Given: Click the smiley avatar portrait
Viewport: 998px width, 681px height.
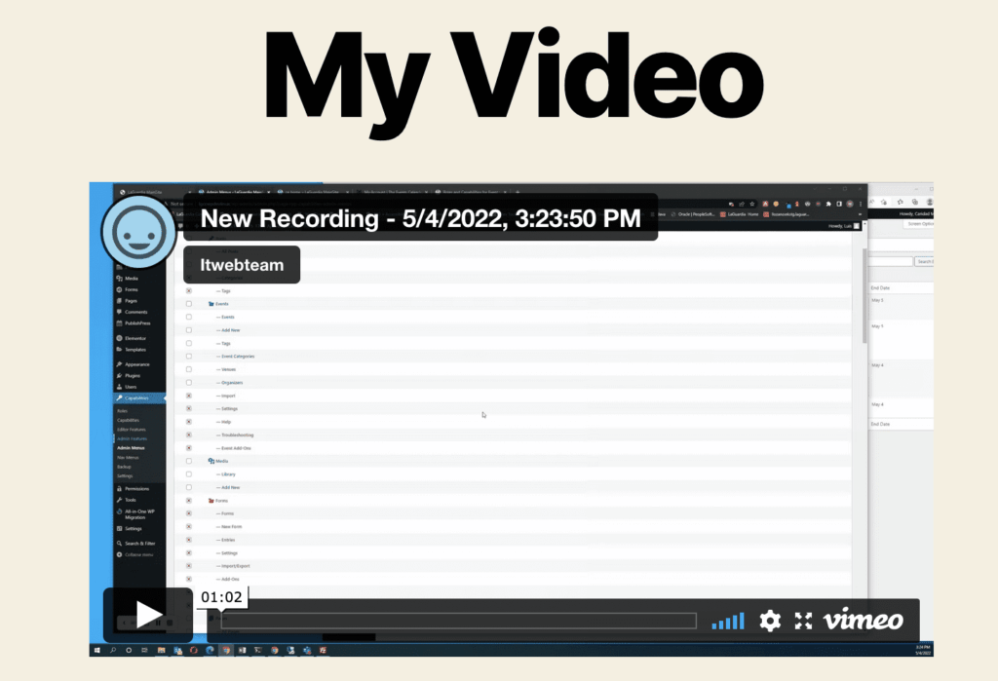Looking at the screenshot, I should click(138, 232).
